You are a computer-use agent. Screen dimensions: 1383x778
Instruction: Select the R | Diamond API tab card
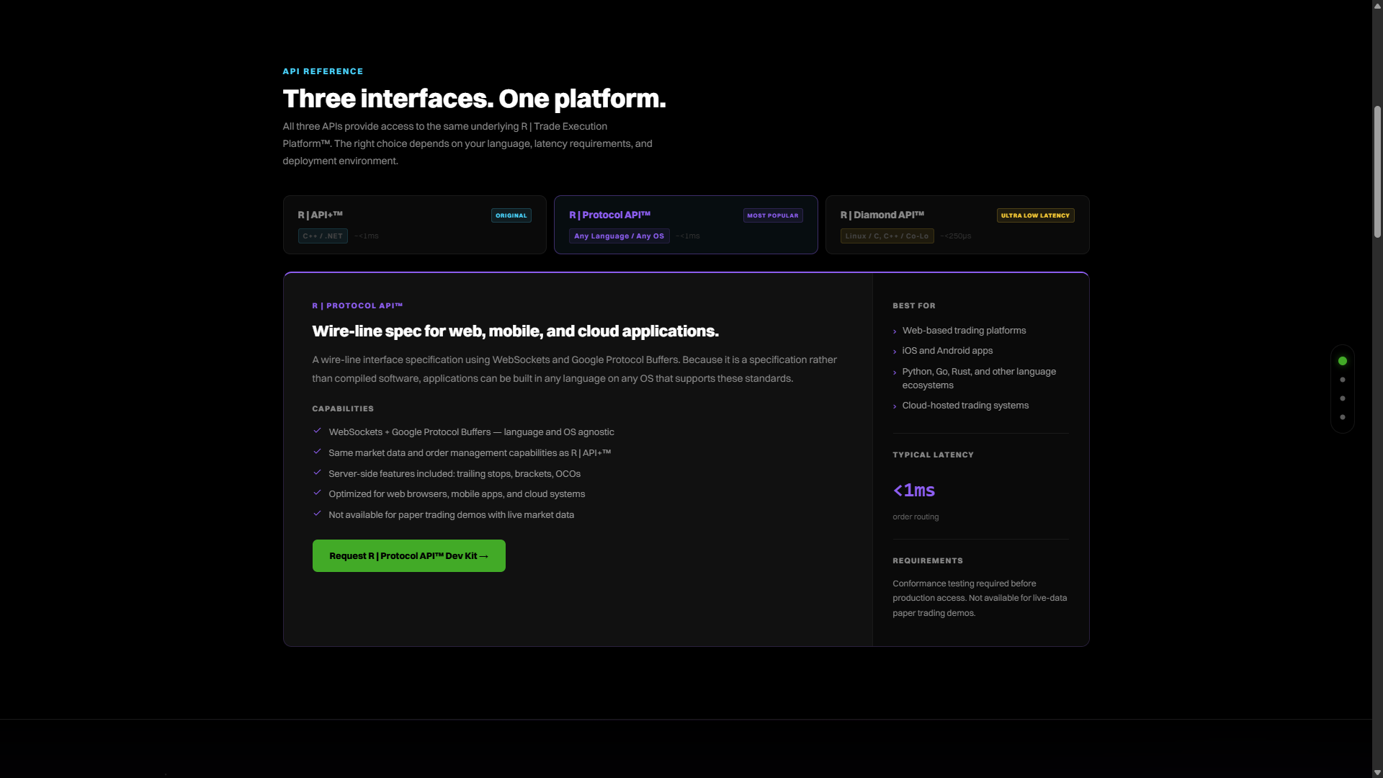tap(957, 225)
